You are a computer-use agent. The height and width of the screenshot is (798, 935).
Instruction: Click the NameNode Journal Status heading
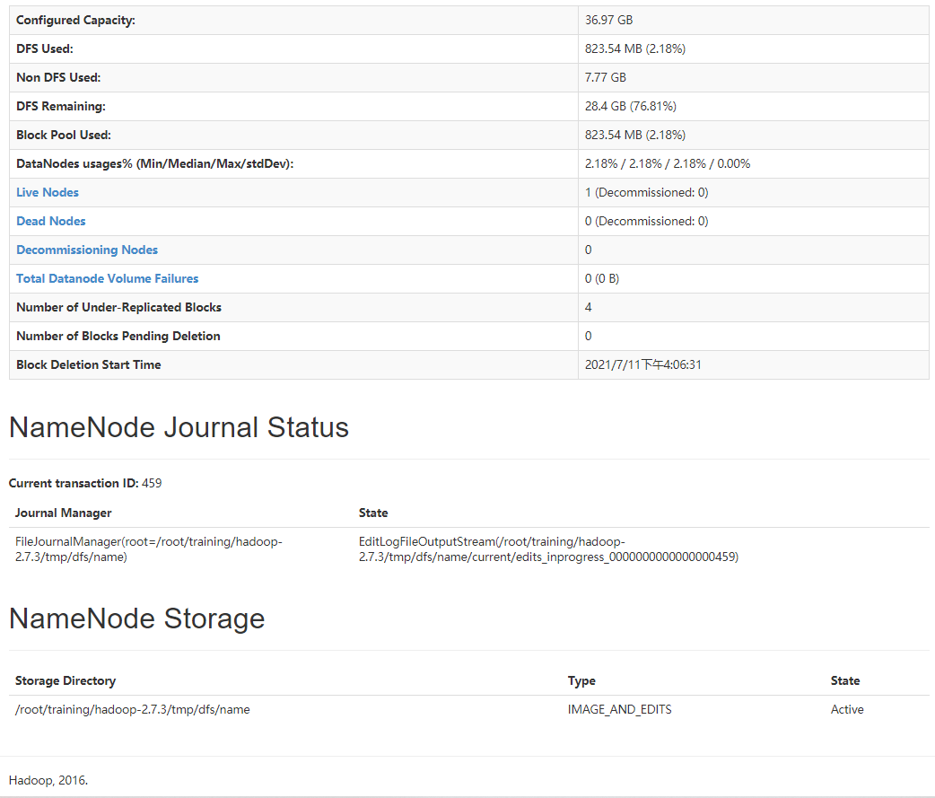[x=179, y=427]
